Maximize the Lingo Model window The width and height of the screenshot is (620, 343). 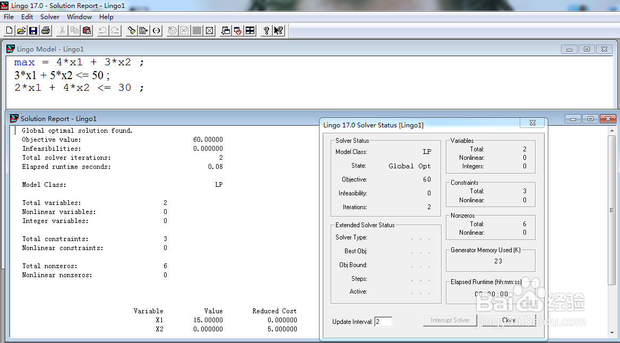tap(587, 49)
